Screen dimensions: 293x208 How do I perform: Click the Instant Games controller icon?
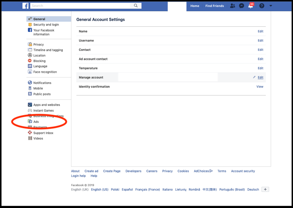[30, 110]
